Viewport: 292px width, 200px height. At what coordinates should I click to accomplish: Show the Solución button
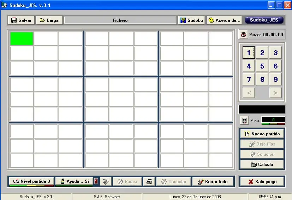pos(262,154)
